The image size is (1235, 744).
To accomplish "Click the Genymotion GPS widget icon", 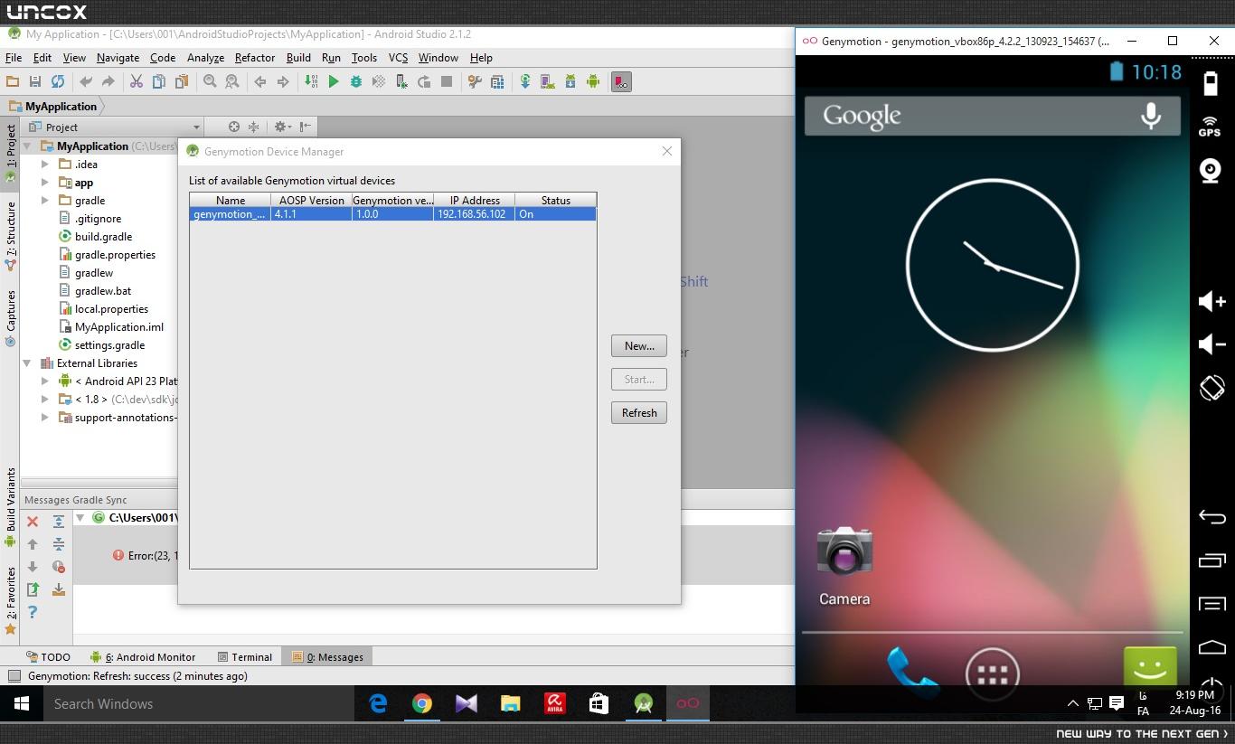I will [1210, 126].
